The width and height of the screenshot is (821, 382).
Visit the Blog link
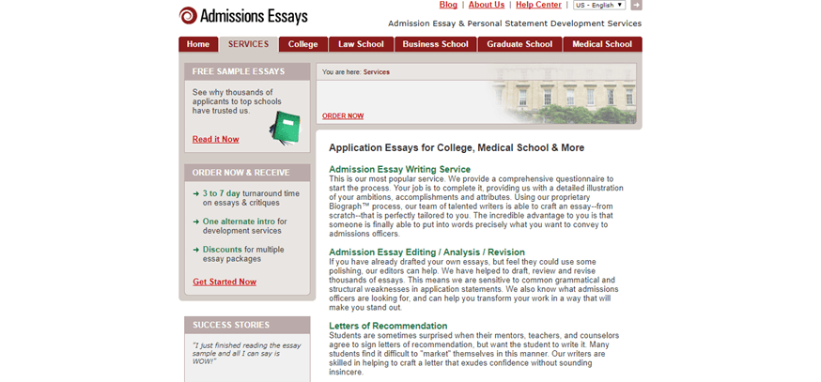point(448,5)
